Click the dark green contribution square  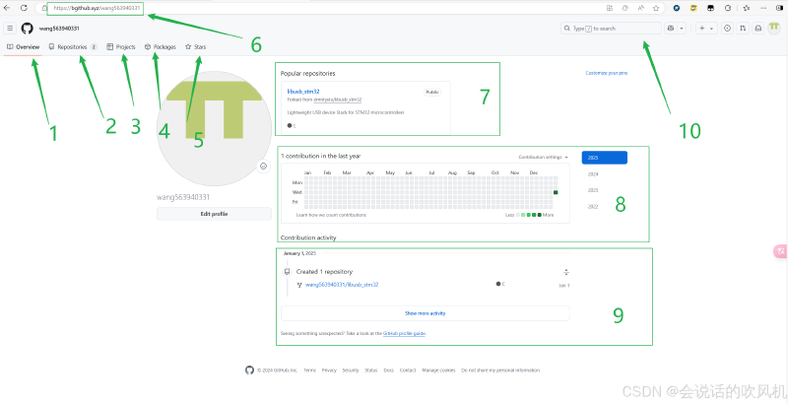coord(556,192)
